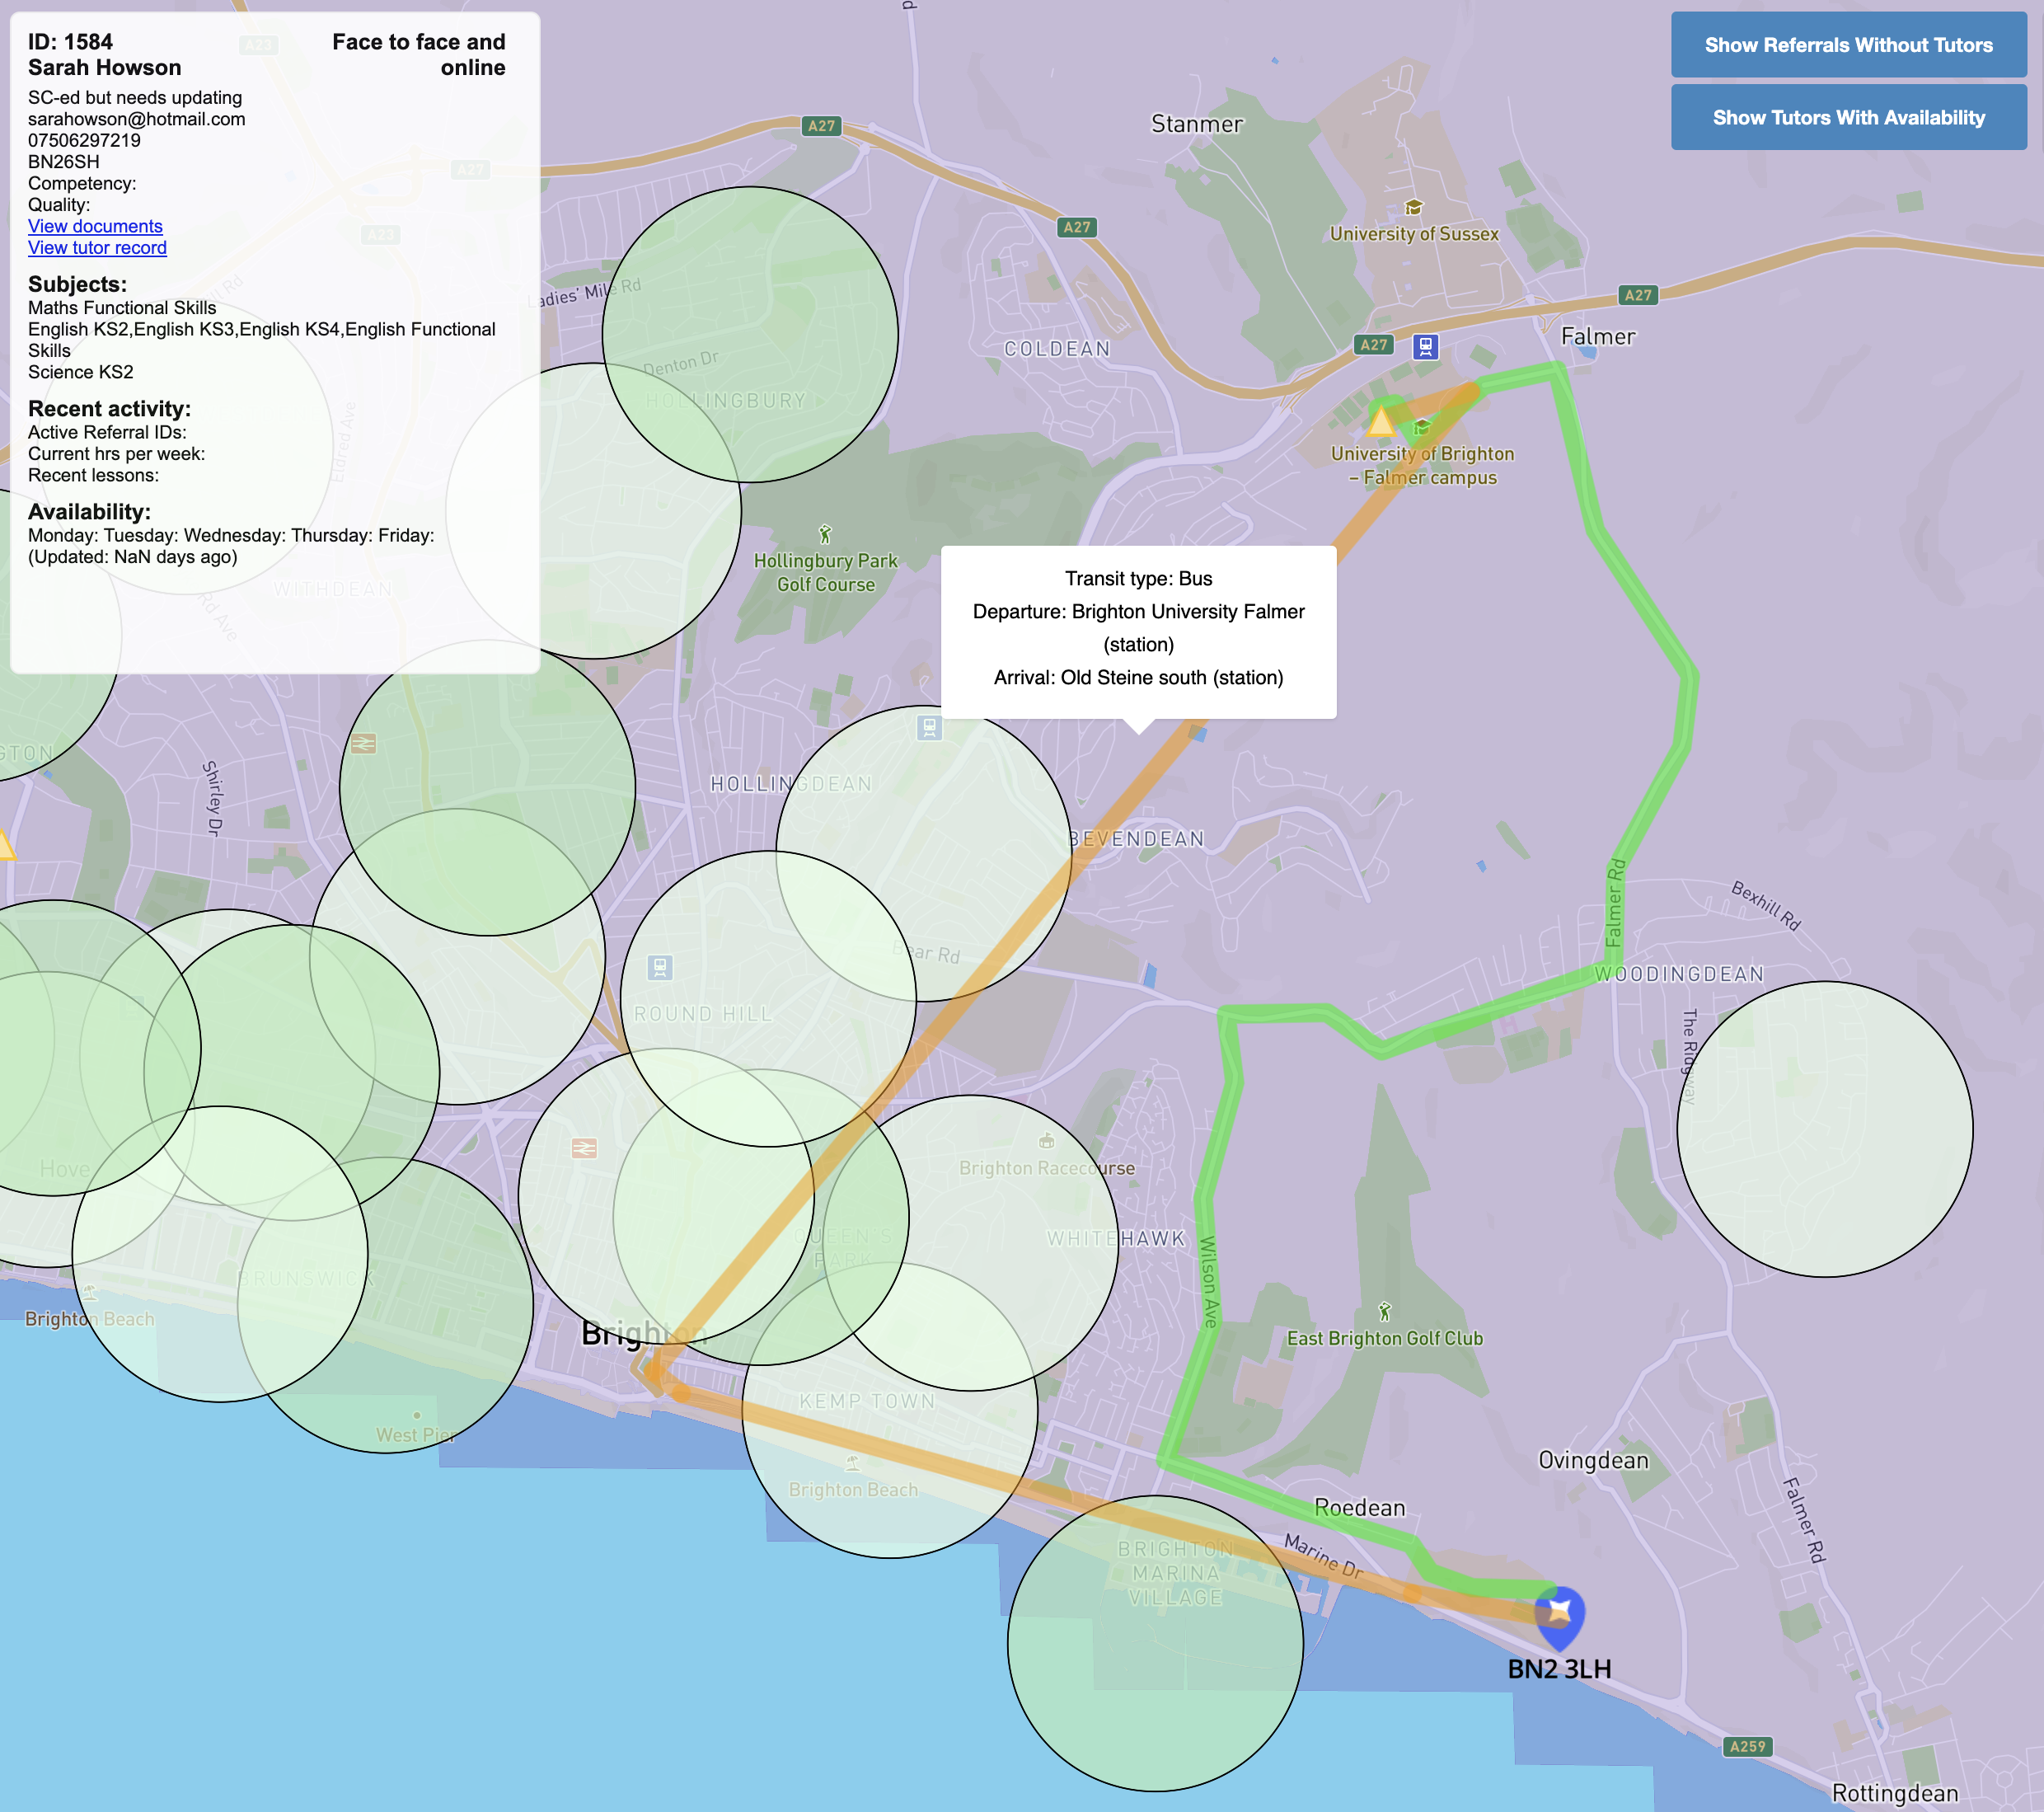The image size is (2044, 1812).
Task: Click the University of Sussex graduation cap icon
Action: pyautogui.click(x=1413, y=208)
